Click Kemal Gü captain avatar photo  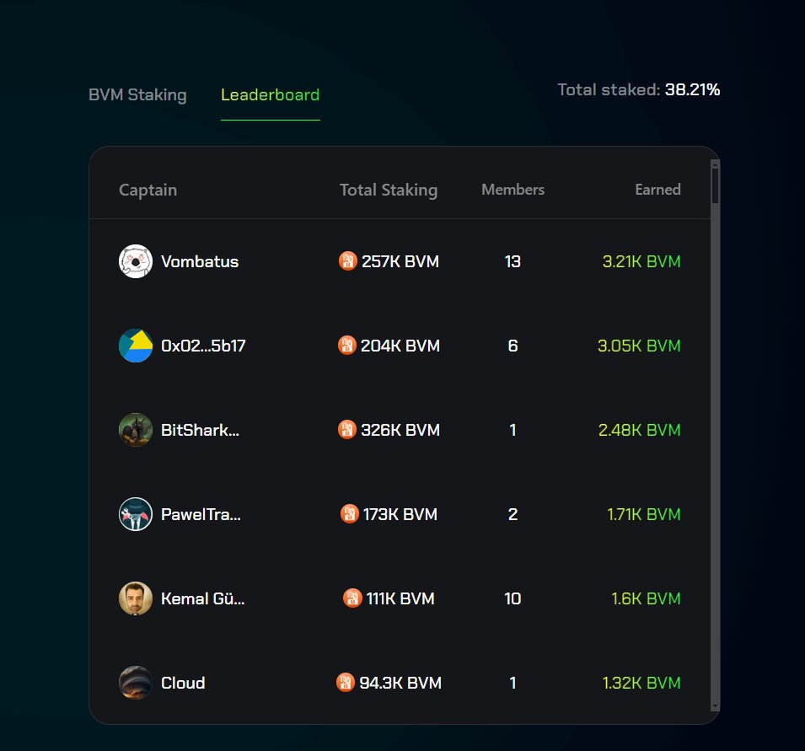[136, 598]
